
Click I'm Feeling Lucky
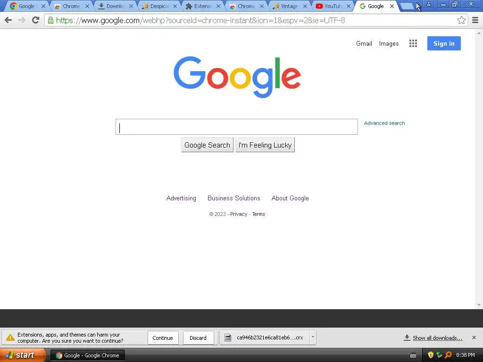click(x=265, y=145)
